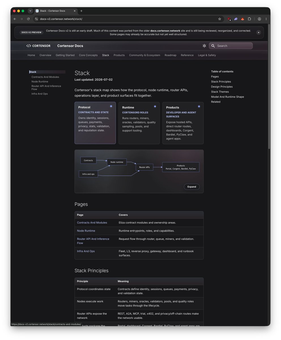The height and width of the screenshot is (340, 281).
Task: Click the browser back arrow
Action: [15, 19]
